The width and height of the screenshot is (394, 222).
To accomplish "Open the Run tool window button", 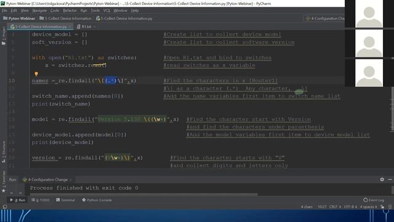I will point(18,200).
